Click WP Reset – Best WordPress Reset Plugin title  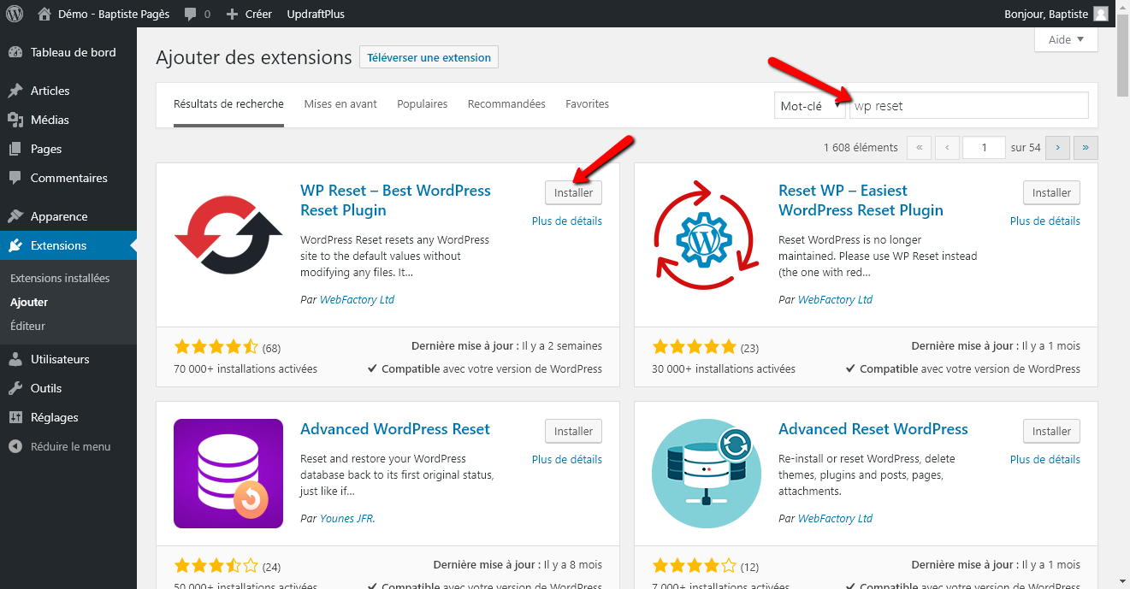[x=395, y=200]
